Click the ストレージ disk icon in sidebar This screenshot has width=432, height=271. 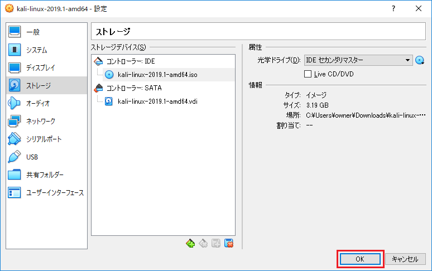(x=15, y=85)
